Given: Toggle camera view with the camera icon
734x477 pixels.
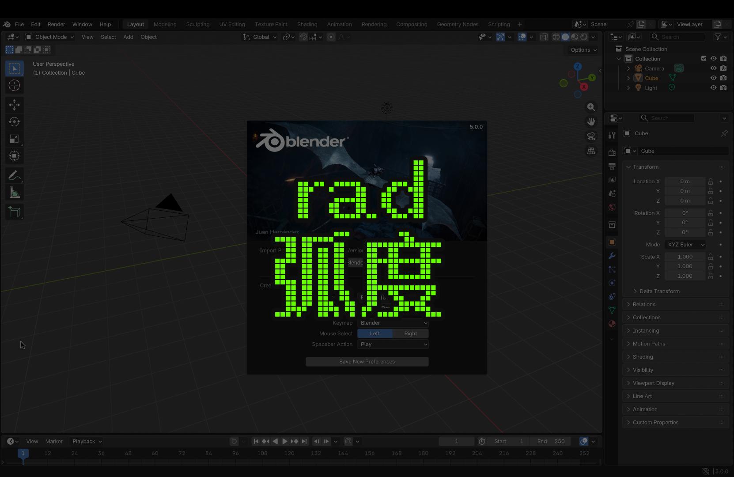Looking at the screenshot, I should (591, 136).
